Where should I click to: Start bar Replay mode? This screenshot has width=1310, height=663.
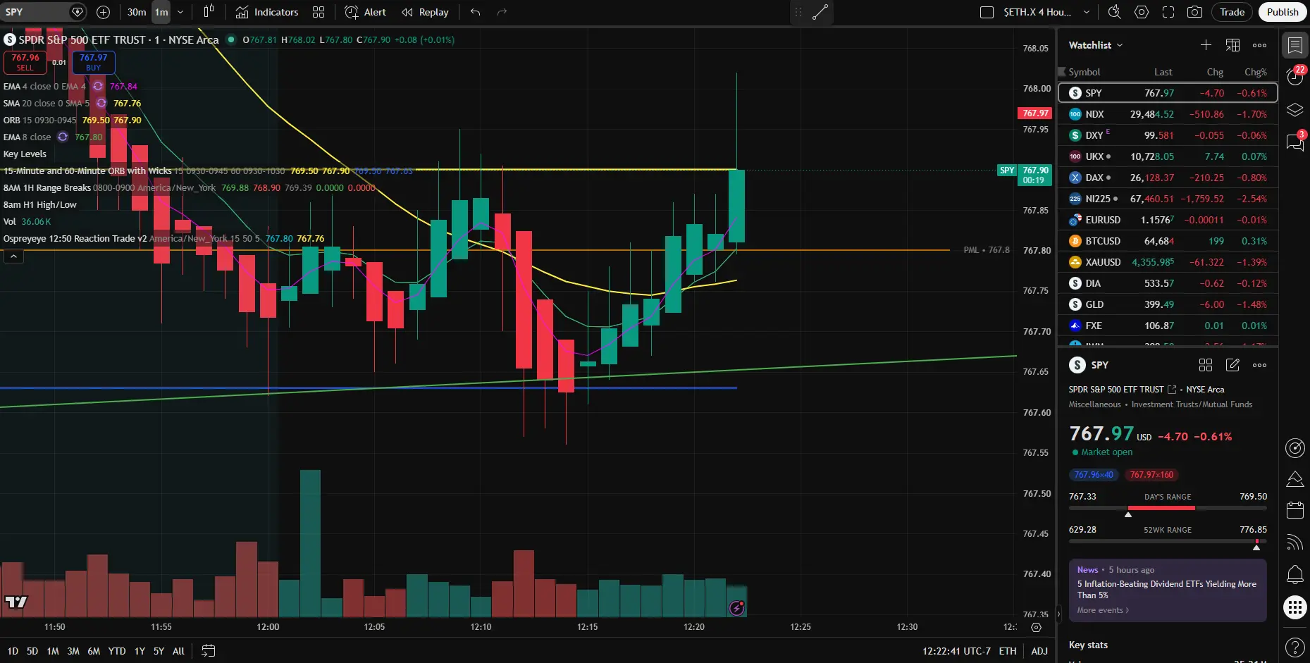pyautogui.click(x=425, y=12)
